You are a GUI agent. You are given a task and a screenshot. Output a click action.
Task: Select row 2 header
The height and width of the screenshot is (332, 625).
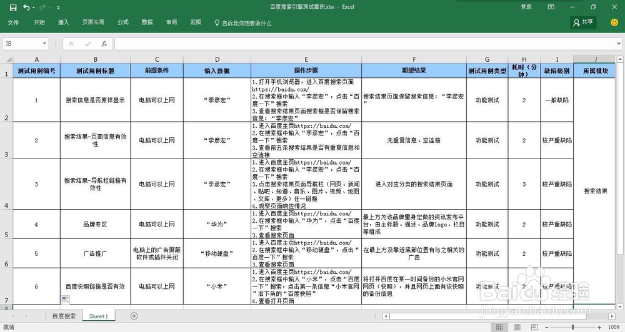[6, 100]
